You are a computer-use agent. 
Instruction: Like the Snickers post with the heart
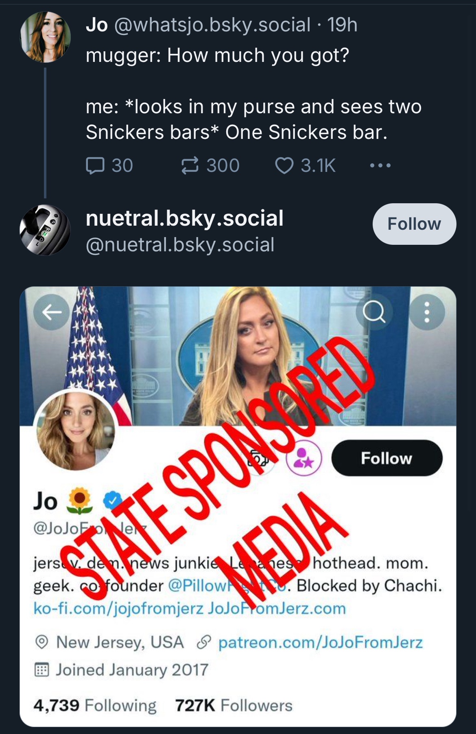click(284, 166)
